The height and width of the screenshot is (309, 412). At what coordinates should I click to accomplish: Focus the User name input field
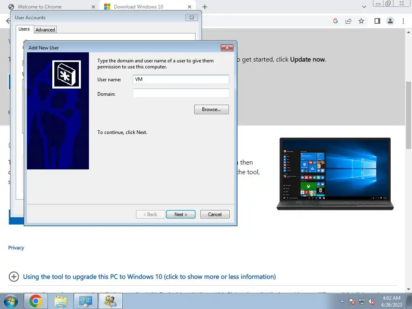click(x=181, y=79)
